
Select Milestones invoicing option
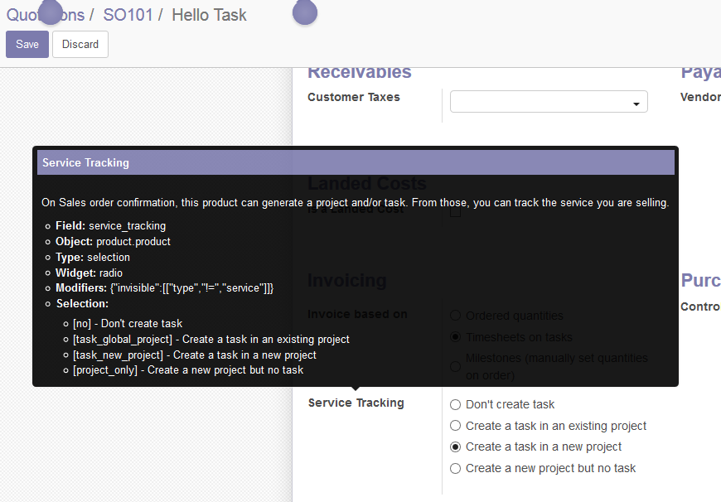455,366
